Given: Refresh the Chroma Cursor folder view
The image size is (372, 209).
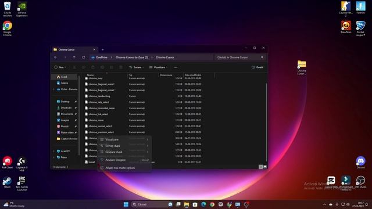Looking at the screenshot, I should click(84, 57).
